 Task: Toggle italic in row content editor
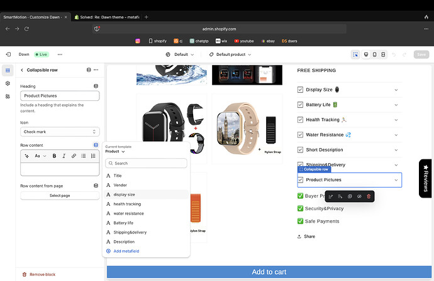pos(64,156)
